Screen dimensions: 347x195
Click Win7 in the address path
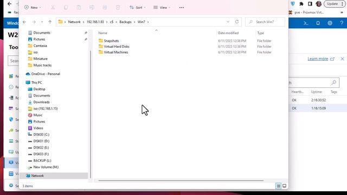point(142,22)
